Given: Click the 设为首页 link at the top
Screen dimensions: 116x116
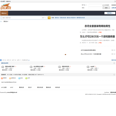Looking at the screenshot, I should coord(3,1).
